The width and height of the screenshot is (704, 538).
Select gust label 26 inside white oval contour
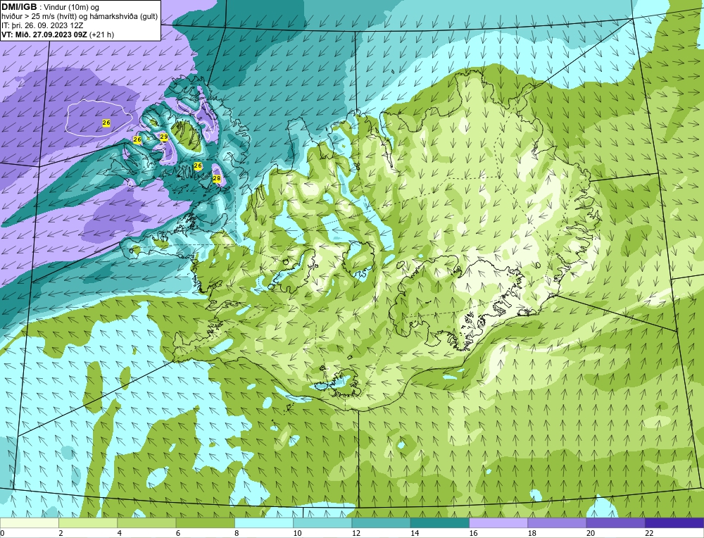(x=106, y=123)
